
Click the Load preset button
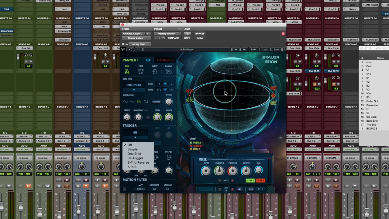point(265,49)
